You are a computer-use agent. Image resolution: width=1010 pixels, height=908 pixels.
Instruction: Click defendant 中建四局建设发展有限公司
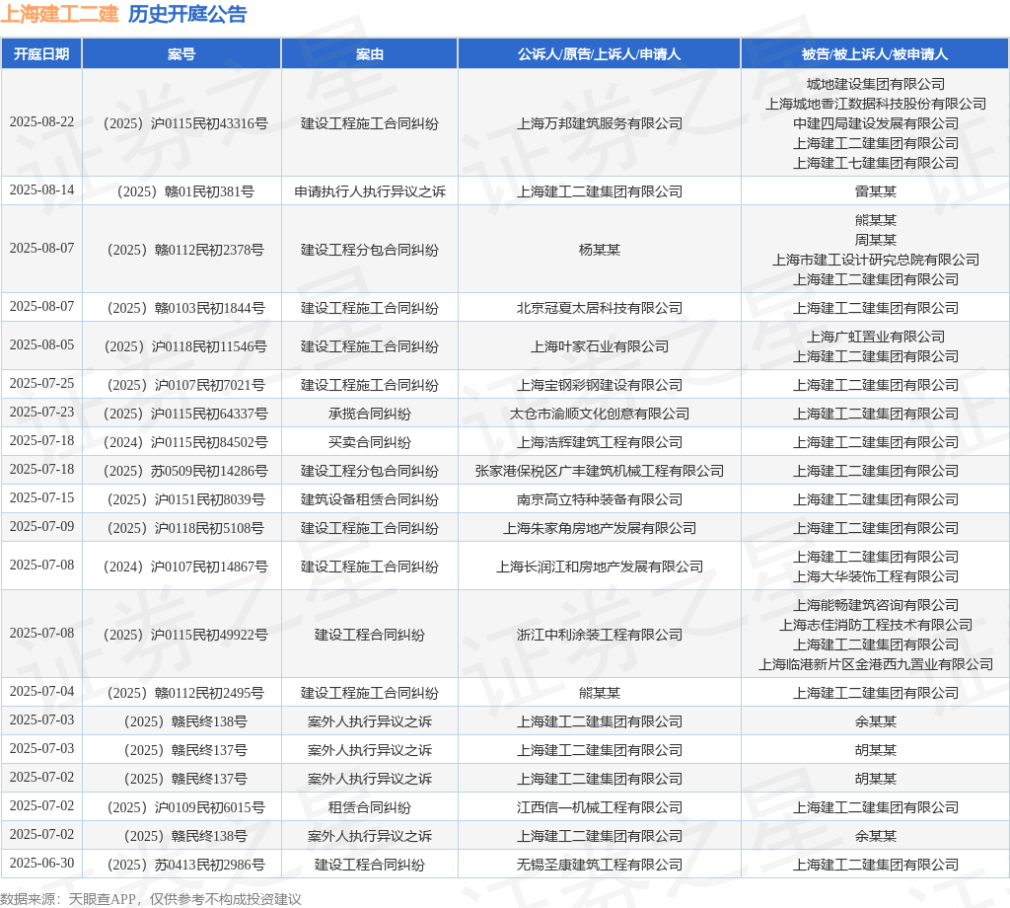[876, 123]
